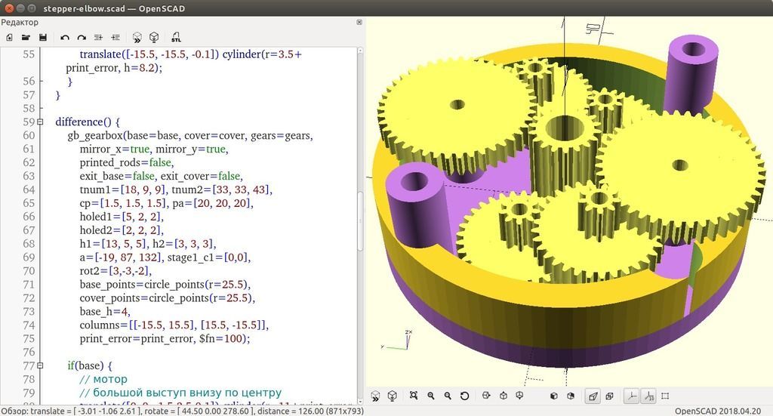The image size is (773, 416).
Task: Click the '// большой выступ внизу по центру' comment
Action: [180, 393]
